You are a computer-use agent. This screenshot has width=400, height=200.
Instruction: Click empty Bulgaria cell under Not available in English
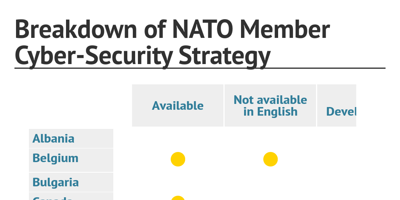tap(270, 182)
